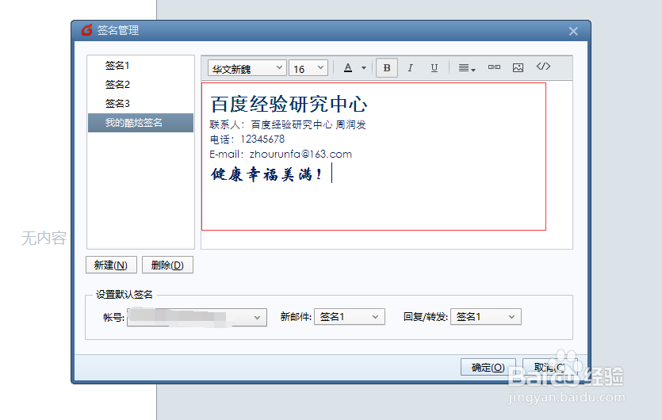This screenshot has width=662, height=420.
Task: Click the 删除(D) button
Action: point(167,265)
